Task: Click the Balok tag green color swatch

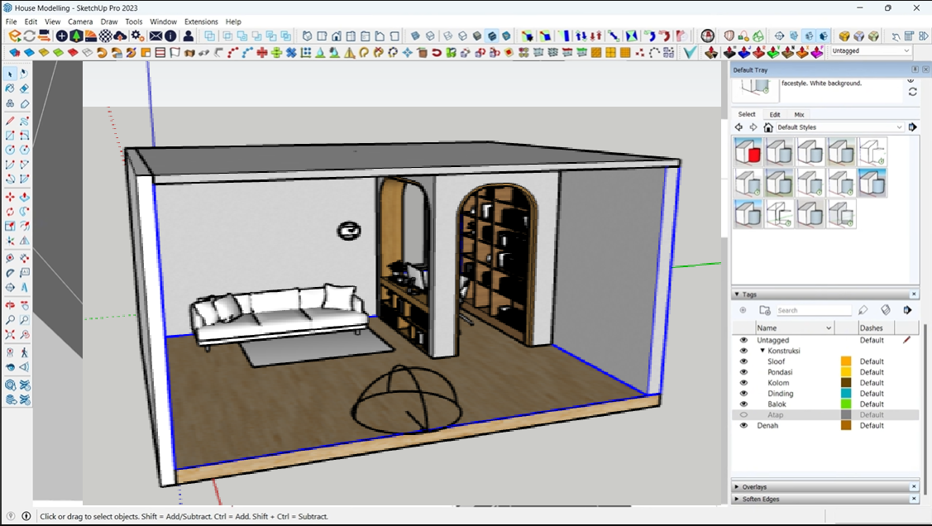Action: coord(846,404)
